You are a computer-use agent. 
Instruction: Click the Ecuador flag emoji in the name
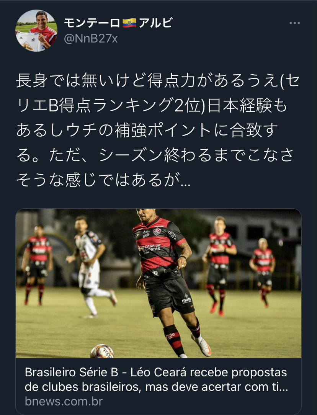[x=129, y=23]
